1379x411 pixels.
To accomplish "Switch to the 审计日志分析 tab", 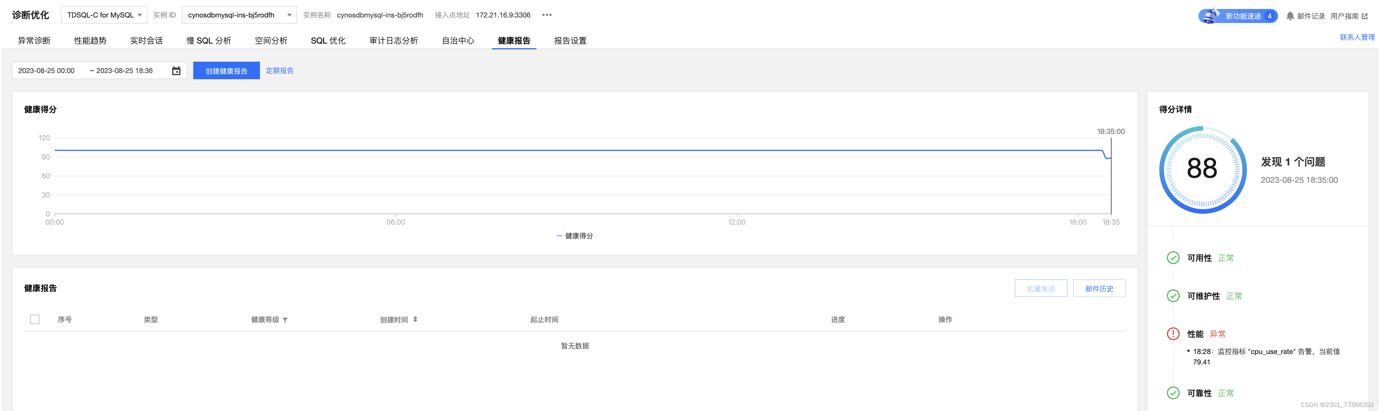I will [393, 41].
